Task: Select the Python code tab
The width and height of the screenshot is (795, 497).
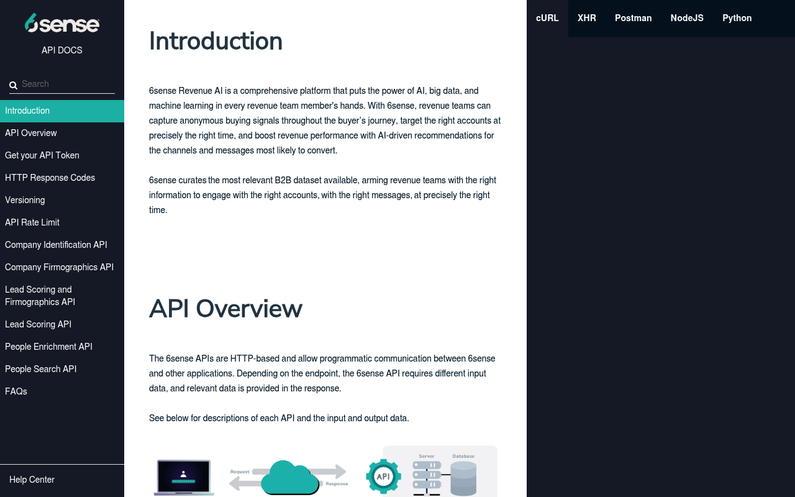Action: pyautogui.click(x=737, y=19)
